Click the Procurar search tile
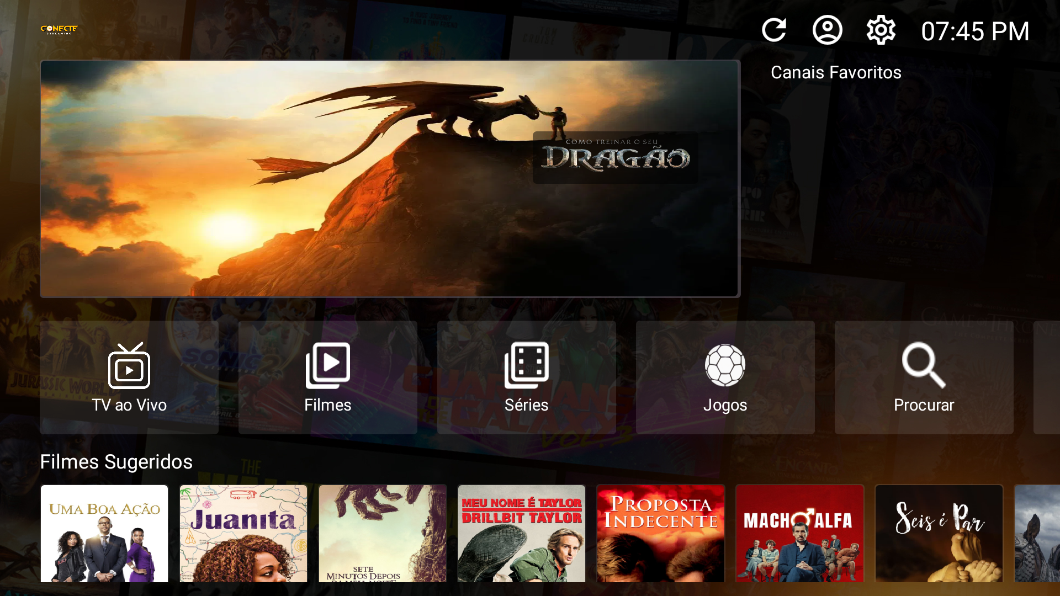1060x596 pixels. [x=924, y=377]
